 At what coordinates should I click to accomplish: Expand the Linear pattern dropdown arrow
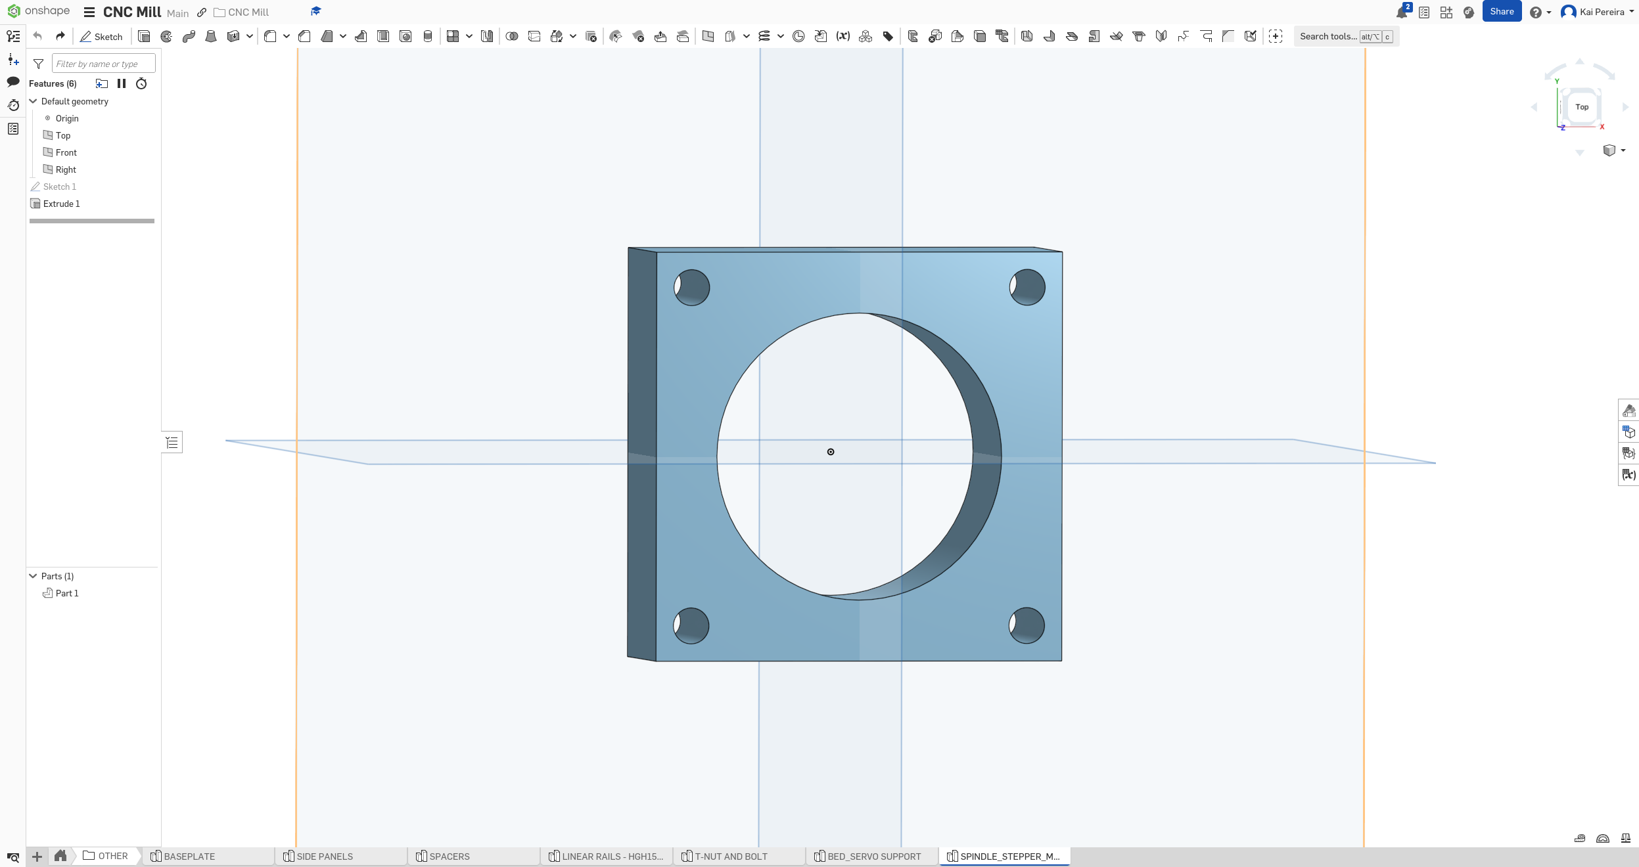pos(469,37)
